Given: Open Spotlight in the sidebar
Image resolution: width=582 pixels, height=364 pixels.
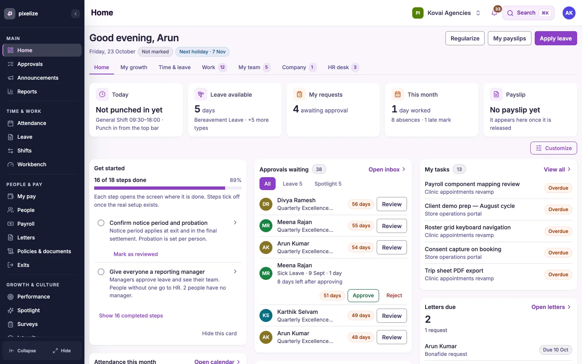Looking at the screenshot, I should 42,310.
